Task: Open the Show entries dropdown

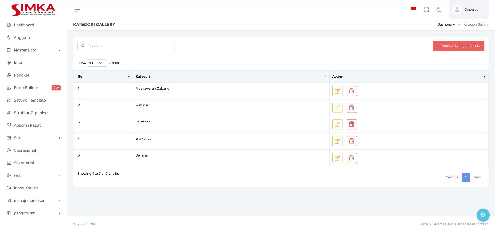Action: pos(97,63)
